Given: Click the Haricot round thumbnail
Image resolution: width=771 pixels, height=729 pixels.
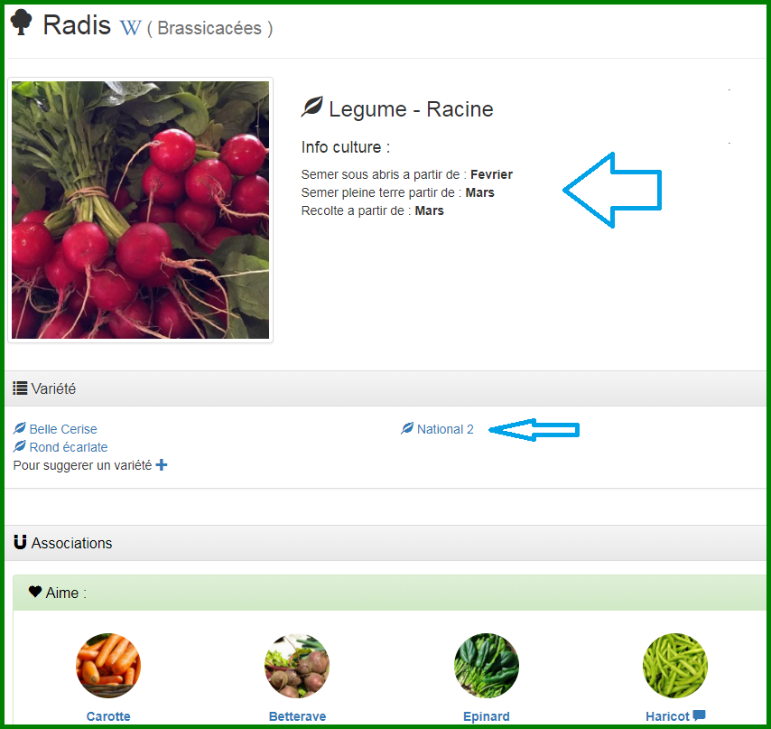Looking at the screenshot, I should [x=675, y=666].
